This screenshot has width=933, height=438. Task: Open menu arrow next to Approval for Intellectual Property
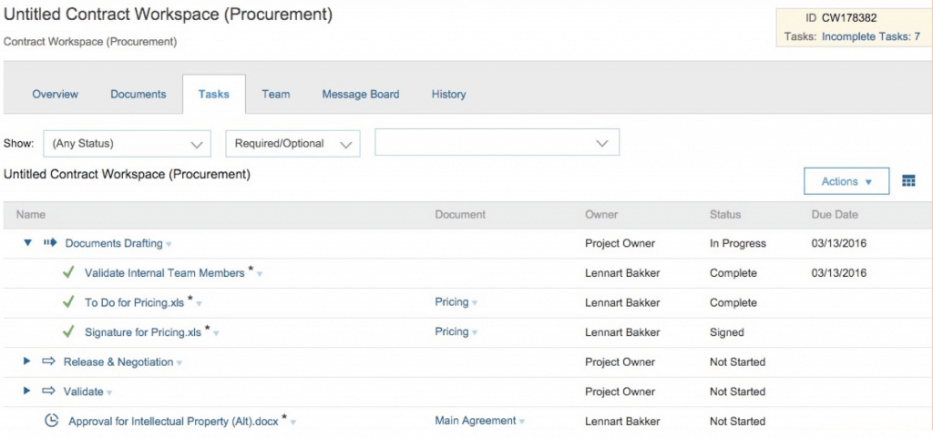[292, 423]
